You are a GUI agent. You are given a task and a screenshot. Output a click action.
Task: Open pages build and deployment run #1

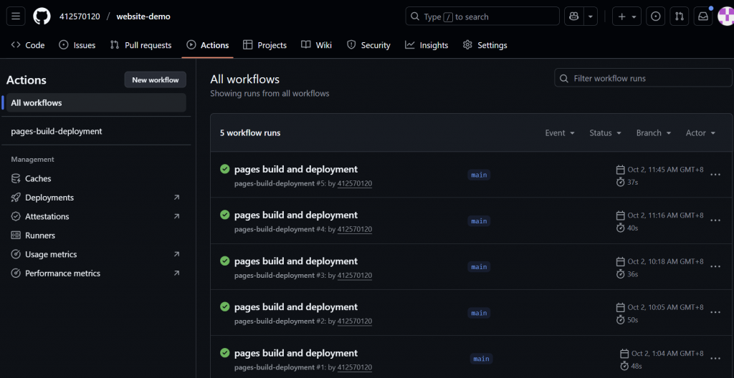tap(296, 353)
